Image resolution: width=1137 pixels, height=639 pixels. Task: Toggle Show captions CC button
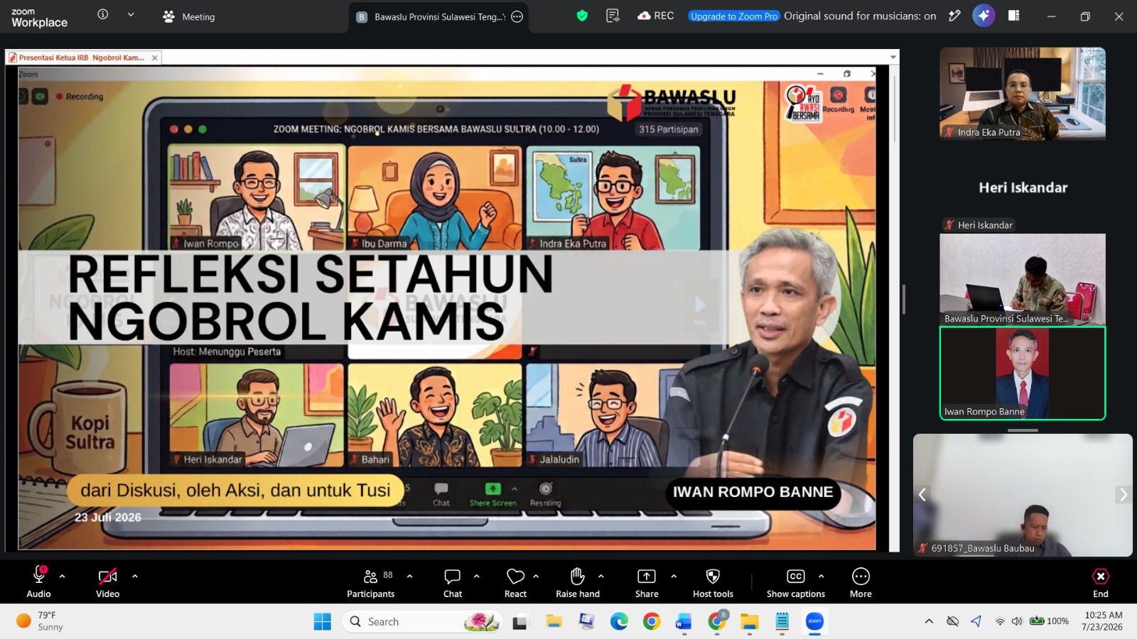pyautogui.click(x=796, y=582)
